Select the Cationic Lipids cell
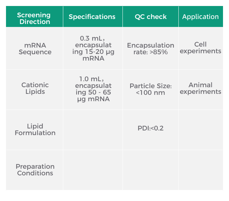Screen dimensions: 229x201 tap(35, 90)
